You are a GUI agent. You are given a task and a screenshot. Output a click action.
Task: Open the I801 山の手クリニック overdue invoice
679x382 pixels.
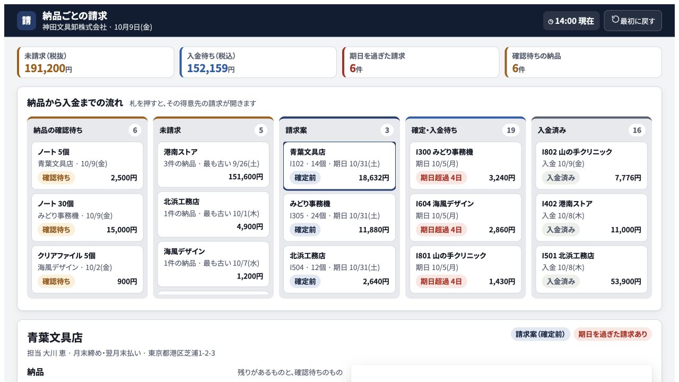point(465,269)
